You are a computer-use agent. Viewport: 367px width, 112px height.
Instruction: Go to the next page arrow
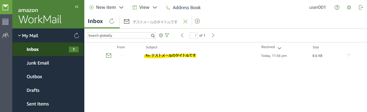point(213,35)
